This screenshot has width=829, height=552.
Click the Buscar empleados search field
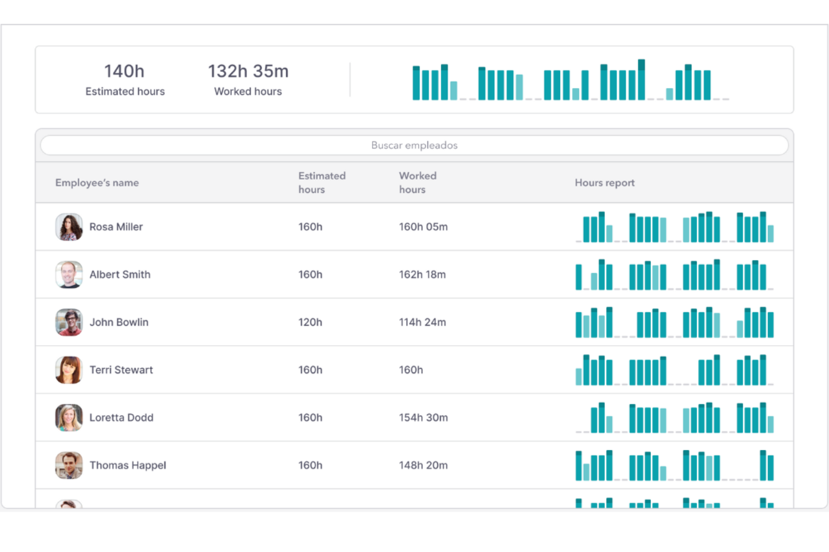pos(414,145)
